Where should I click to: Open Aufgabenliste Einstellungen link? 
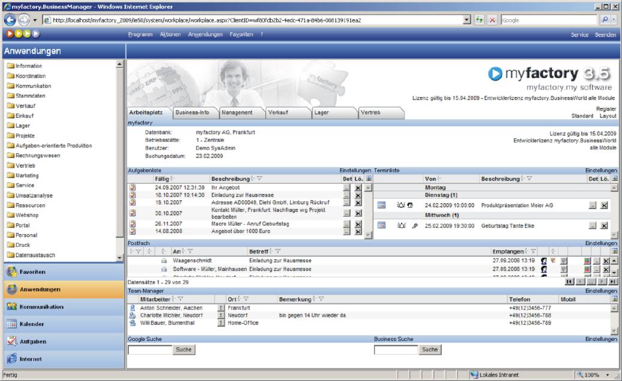[x=355, y=171]
